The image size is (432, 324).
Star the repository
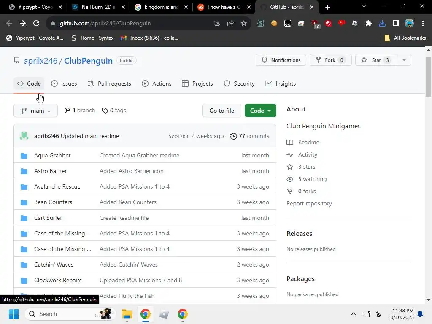pos(376,60)
